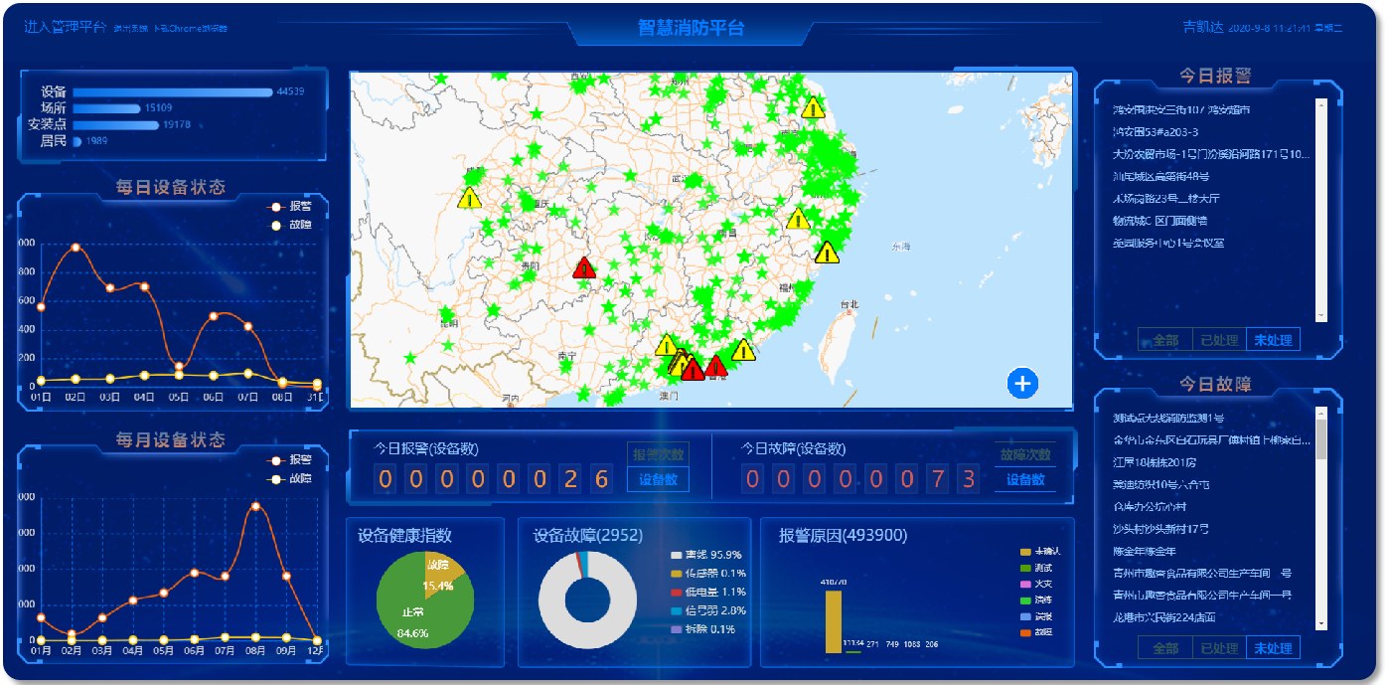Select 设备数 under the 今日报警 counter

tap(658, 479)
